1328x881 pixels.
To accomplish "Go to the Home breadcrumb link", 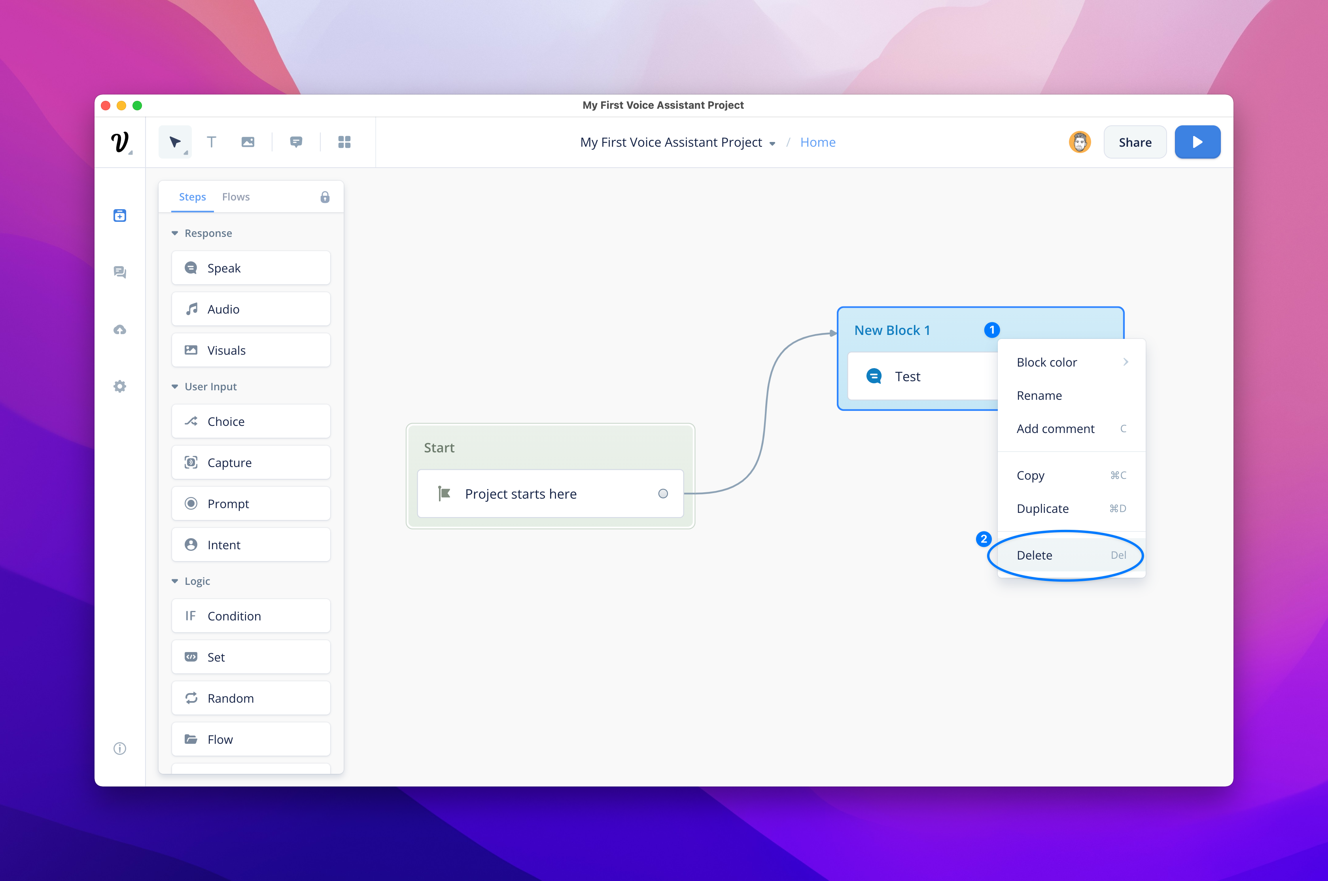I will 817,143.
